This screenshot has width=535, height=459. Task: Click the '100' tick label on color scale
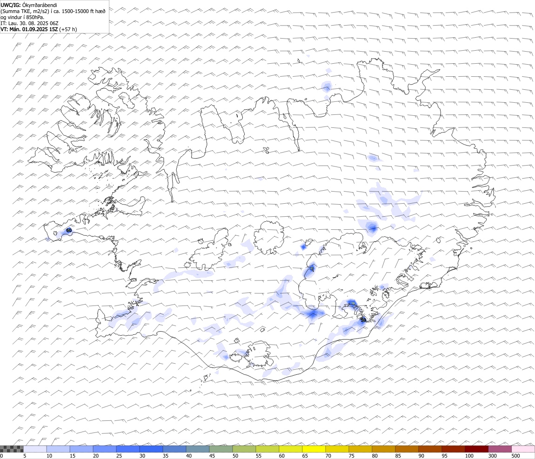[x=469, y=456]
